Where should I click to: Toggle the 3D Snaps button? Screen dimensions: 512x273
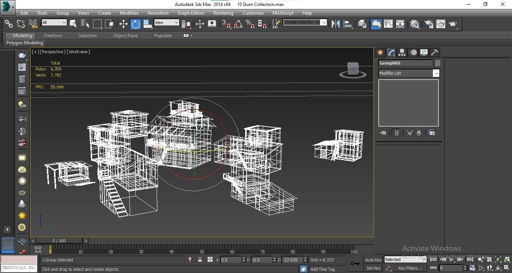(x=226, y=24)
